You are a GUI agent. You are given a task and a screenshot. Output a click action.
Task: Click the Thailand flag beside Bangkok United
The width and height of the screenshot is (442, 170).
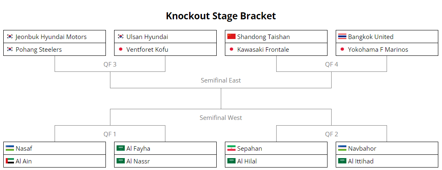pyautogui.click(x=342, y=37)
